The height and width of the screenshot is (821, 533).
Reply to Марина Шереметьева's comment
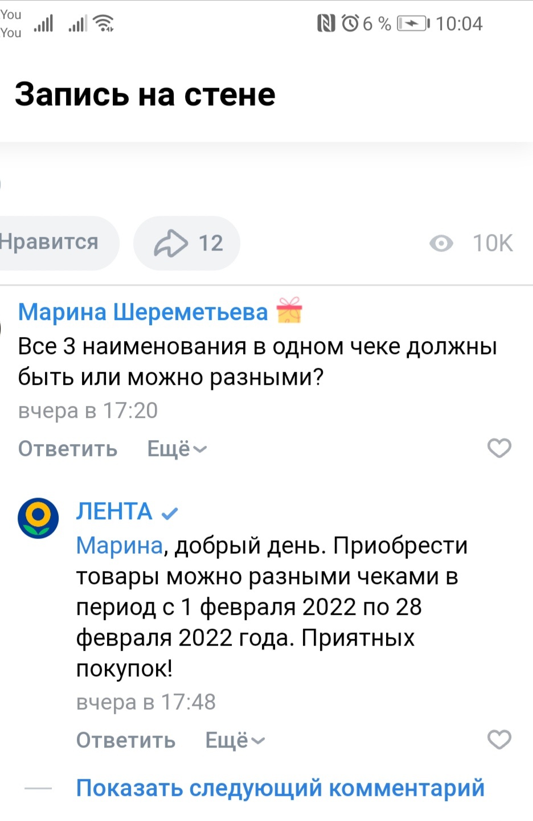[68, 449]
